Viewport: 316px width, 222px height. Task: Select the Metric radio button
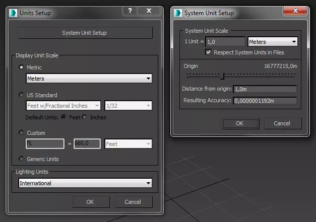pos(21,67)
